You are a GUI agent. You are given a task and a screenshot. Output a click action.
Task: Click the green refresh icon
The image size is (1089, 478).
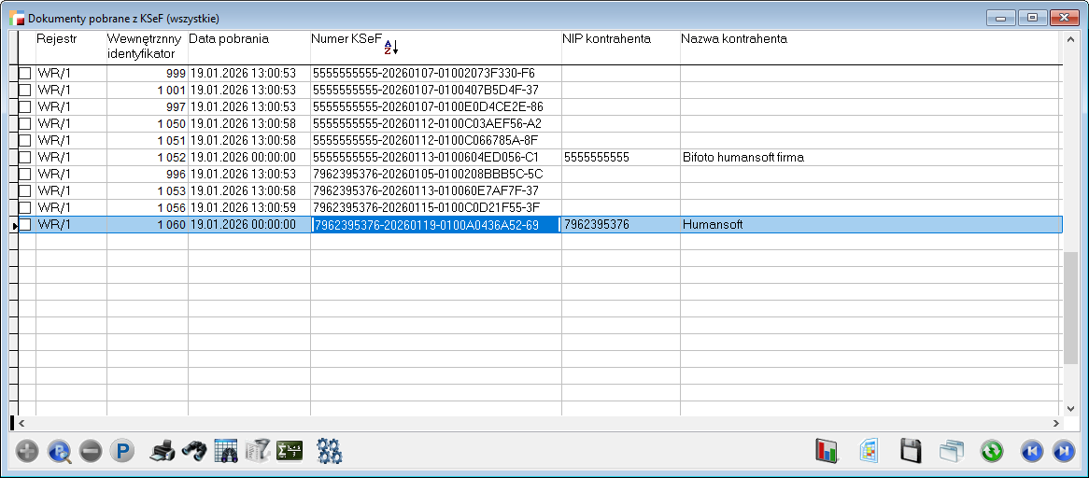tap(991, 451)
